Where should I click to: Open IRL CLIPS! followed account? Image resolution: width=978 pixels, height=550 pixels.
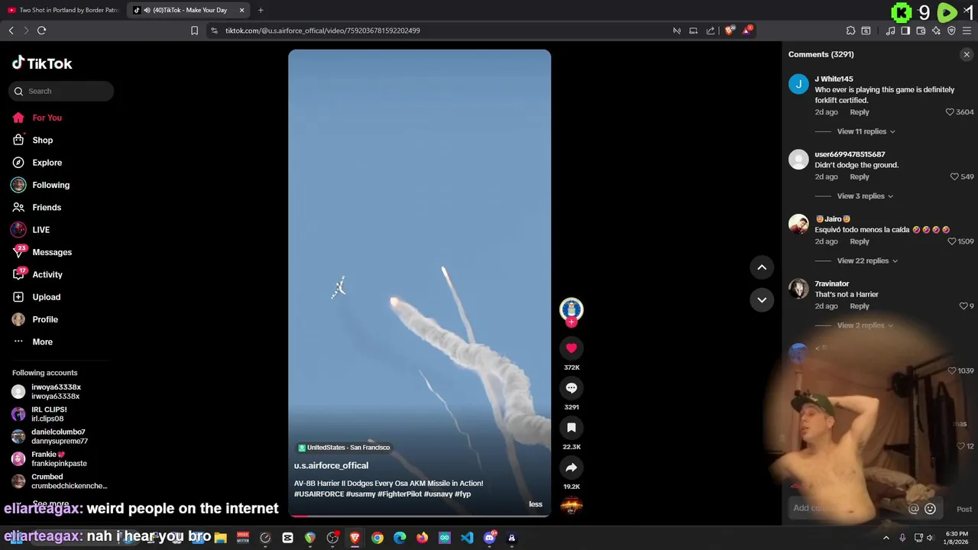[x=40, y=414]
